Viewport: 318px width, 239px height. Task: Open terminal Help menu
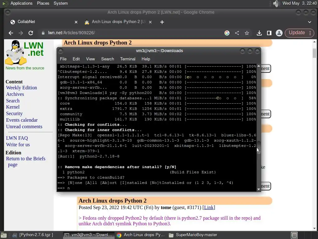146,59
